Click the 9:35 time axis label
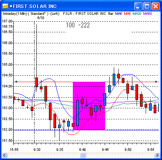 pyautogui.click(x=60, y=150)
